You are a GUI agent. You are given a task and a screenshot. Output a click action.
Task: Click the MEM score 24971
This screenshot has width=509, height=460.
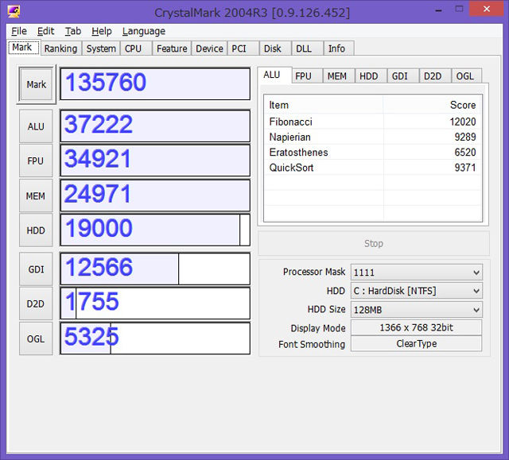point(155,195)
